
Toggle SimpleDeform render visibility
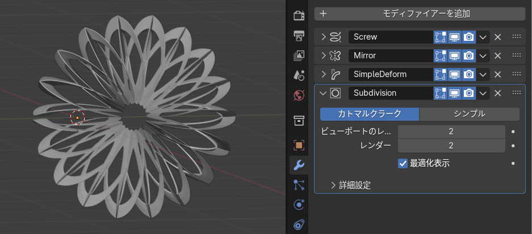[469, 74]
